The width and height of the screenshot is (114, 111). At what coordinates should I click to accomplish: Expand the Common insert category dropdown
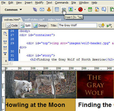(13, 10)
